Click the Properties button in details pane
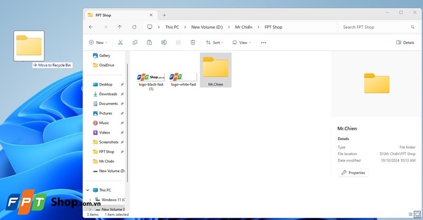Viewport: 423px width, 220px height. (353, 173)
